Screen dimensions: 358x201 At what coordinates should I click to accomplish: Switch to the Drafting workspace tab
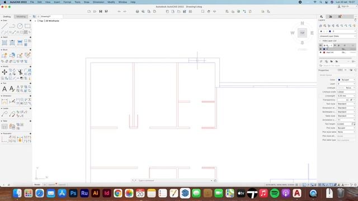tap(7, 17)
